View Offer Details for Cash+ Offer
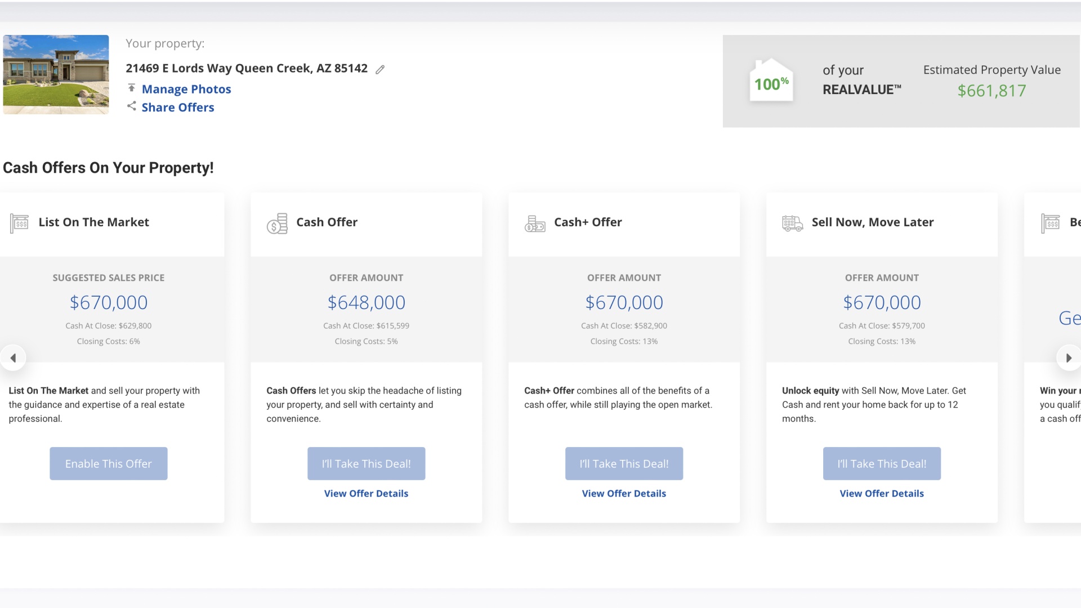Image resolution: width=1081 pixels, height=608 pixels. [x=624, y=493]
